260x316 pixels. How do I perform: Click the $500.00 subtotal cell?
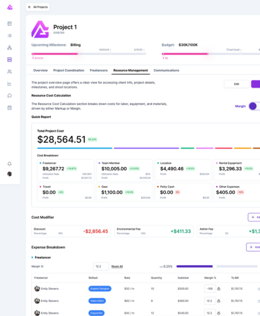tap(183, 289)
